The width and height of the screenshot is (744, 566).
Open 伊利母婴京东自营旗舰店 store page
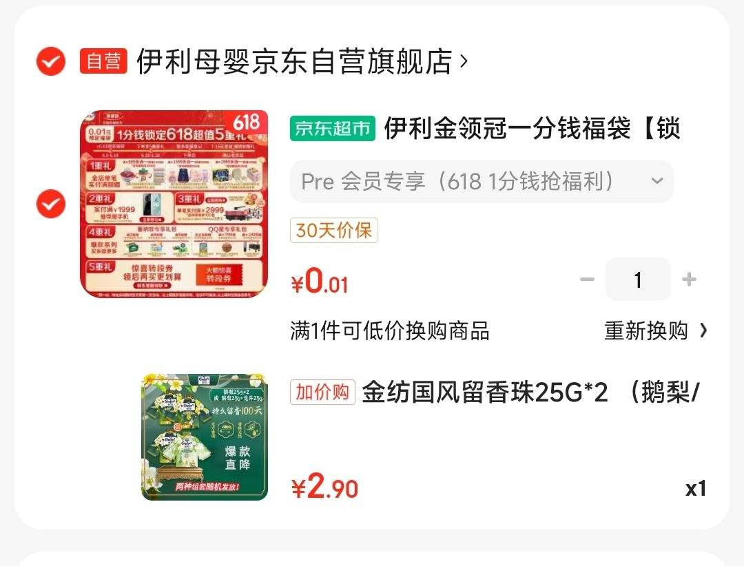tap(294, 61)
